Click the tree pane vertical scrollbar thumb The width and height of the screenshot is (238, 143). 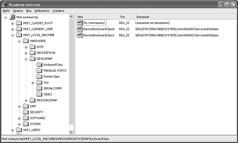pos(71,71)
